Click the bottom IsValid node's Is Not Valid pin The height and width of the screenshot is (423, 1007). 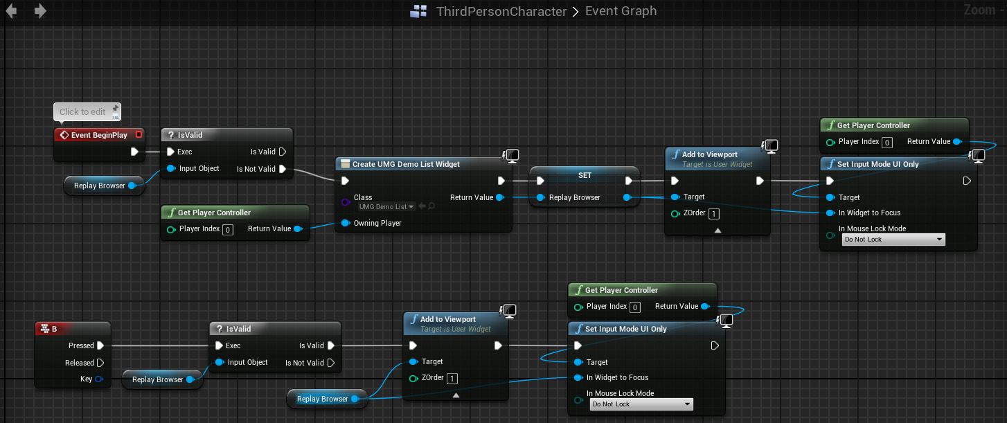tap(331, 363)
